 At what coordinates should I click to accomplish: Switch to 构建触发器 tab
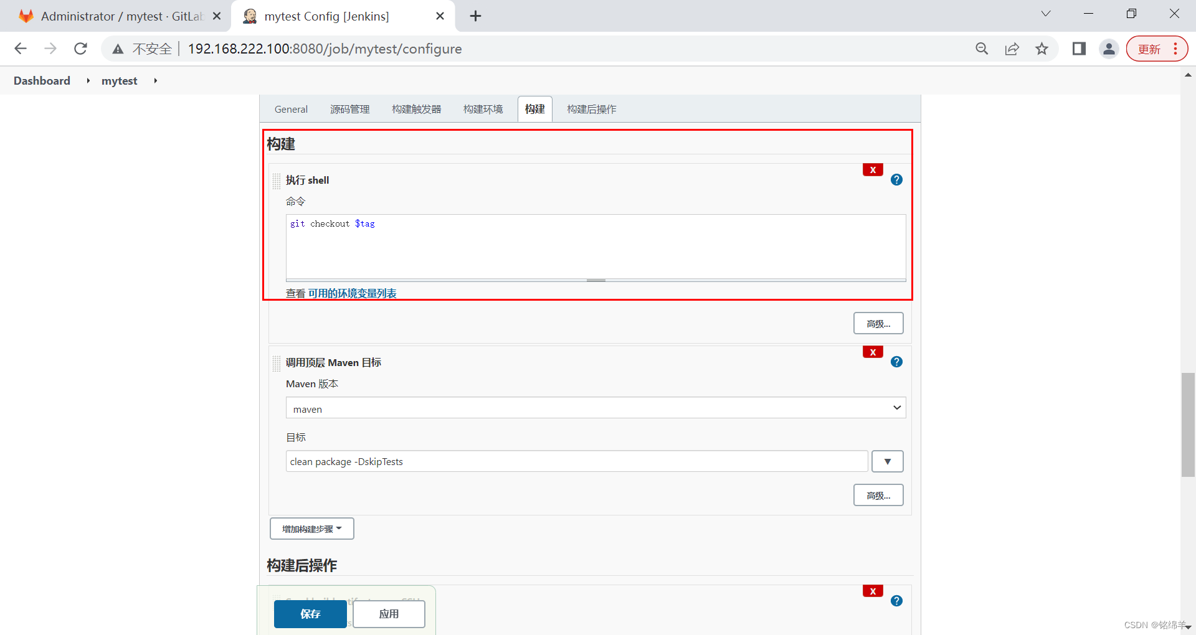(417, 110)
